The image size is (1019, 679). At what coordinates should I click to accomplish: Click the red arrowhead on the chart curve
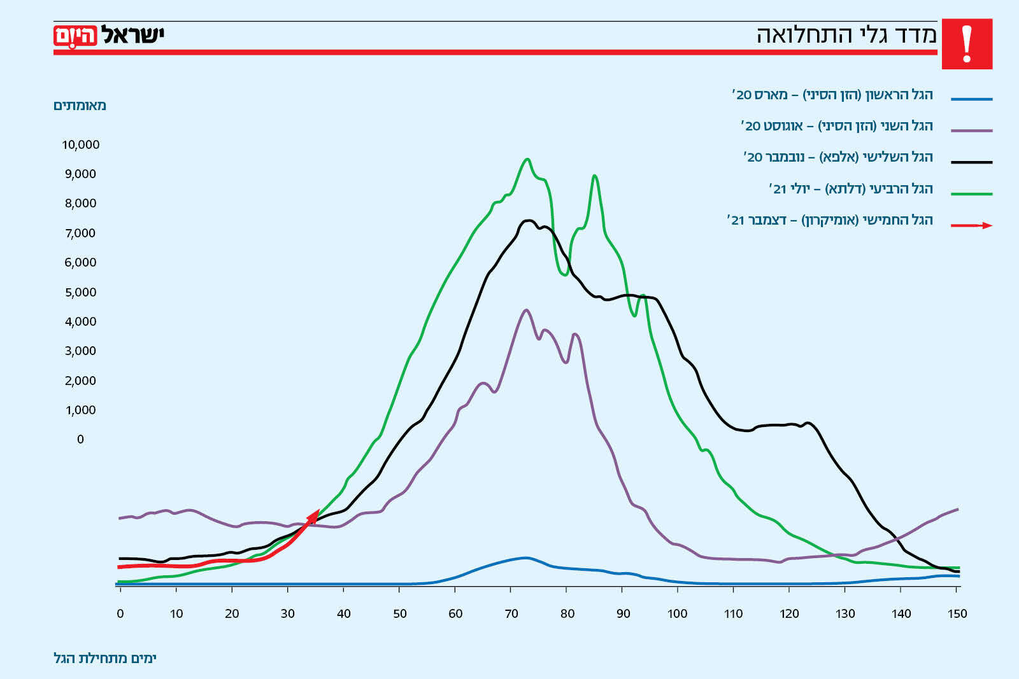(x=313, y=516)
